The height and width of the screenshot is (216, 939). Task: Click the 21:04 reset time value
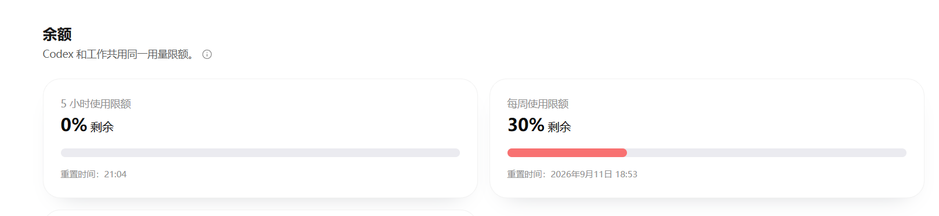tap(115, 174)
